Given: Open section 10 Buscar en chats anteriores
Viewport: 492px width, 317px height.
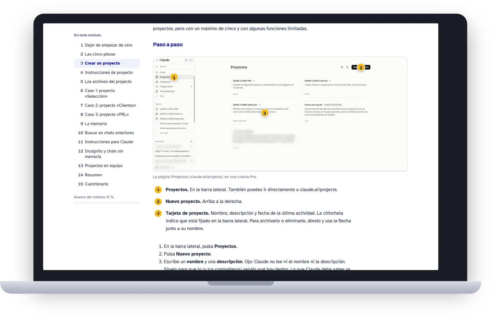Looking at the screenshot, I should point(106,133).
